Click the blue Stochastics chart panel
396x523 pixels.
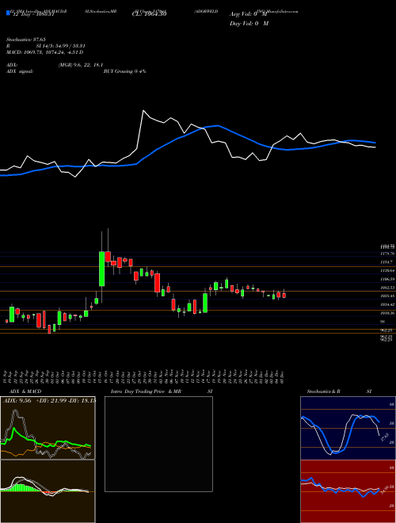coord(348,428)
